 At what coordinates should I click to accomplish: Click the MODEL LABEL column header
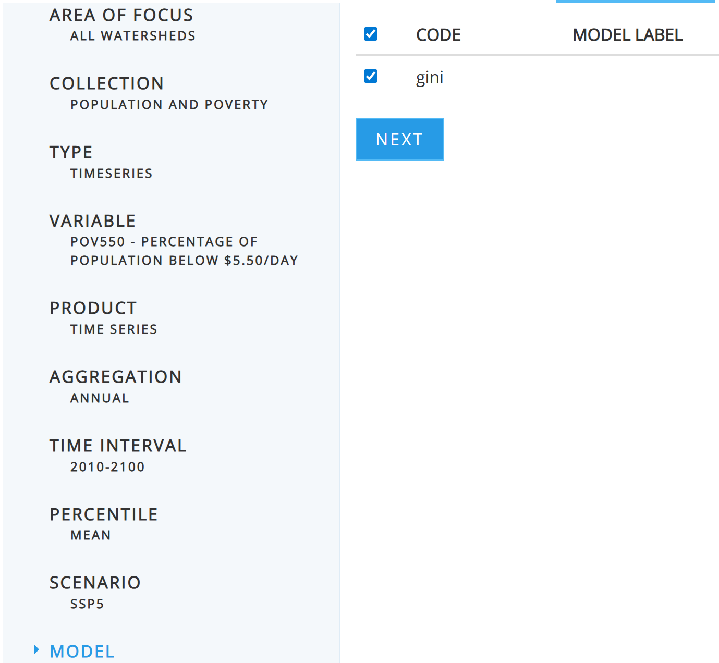tap(627, 35)
